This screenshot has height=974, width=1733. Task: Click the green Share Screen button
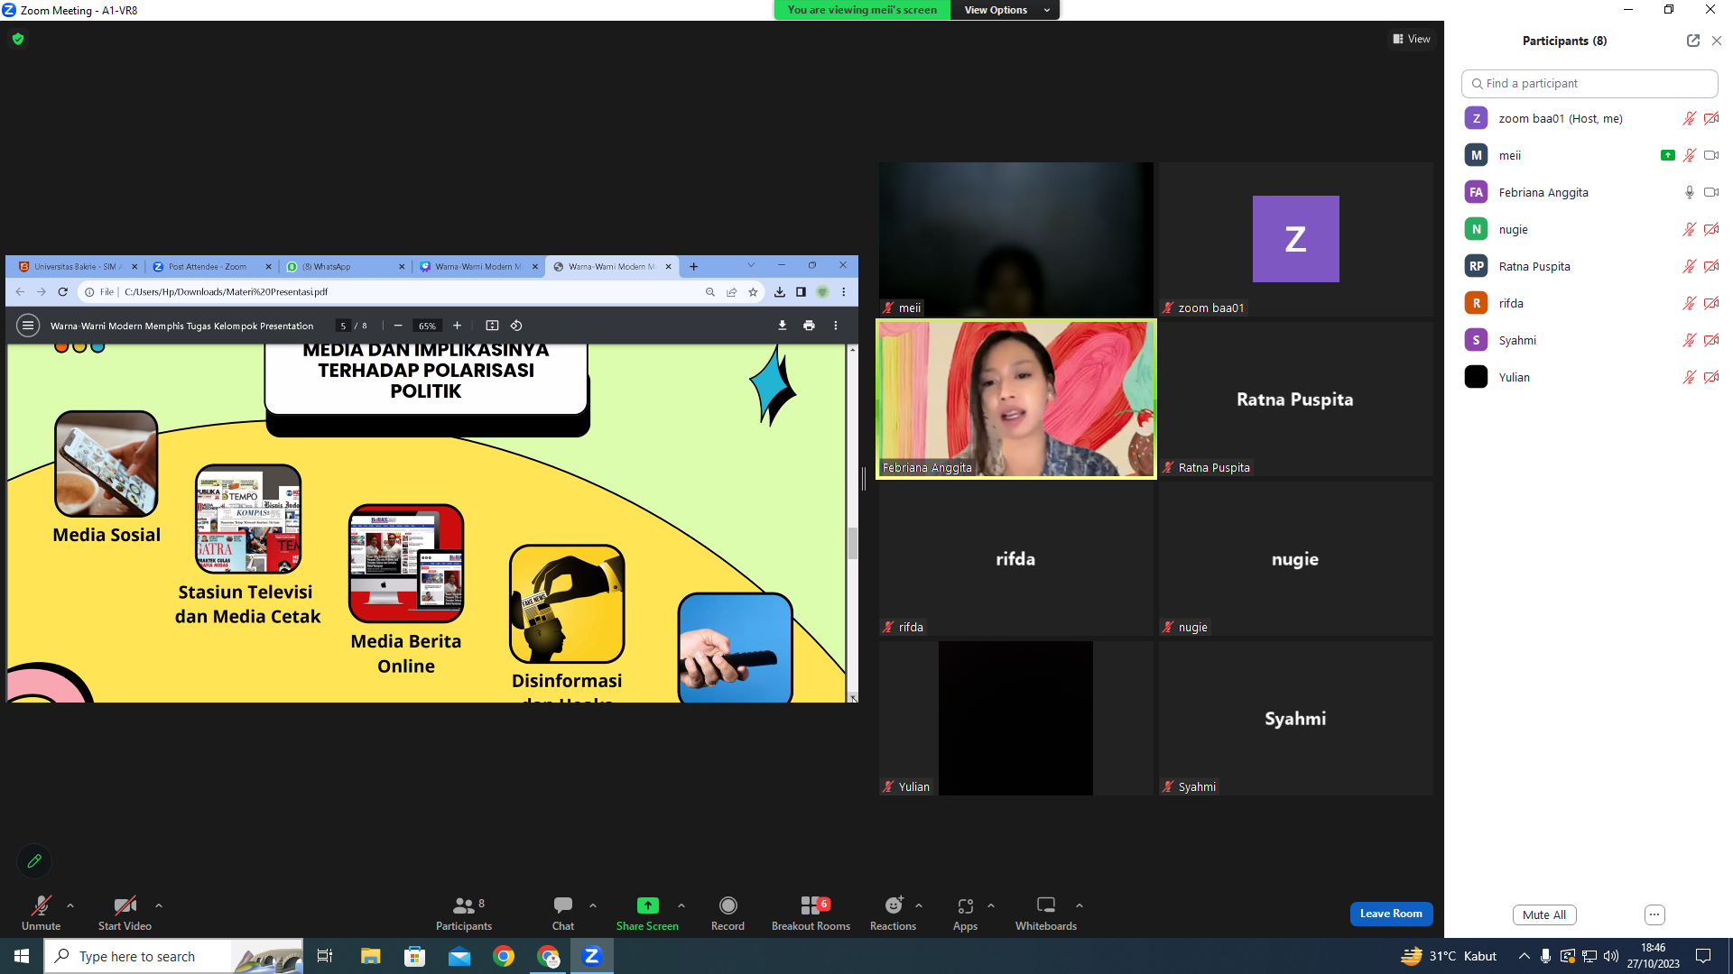click(647, 912)
